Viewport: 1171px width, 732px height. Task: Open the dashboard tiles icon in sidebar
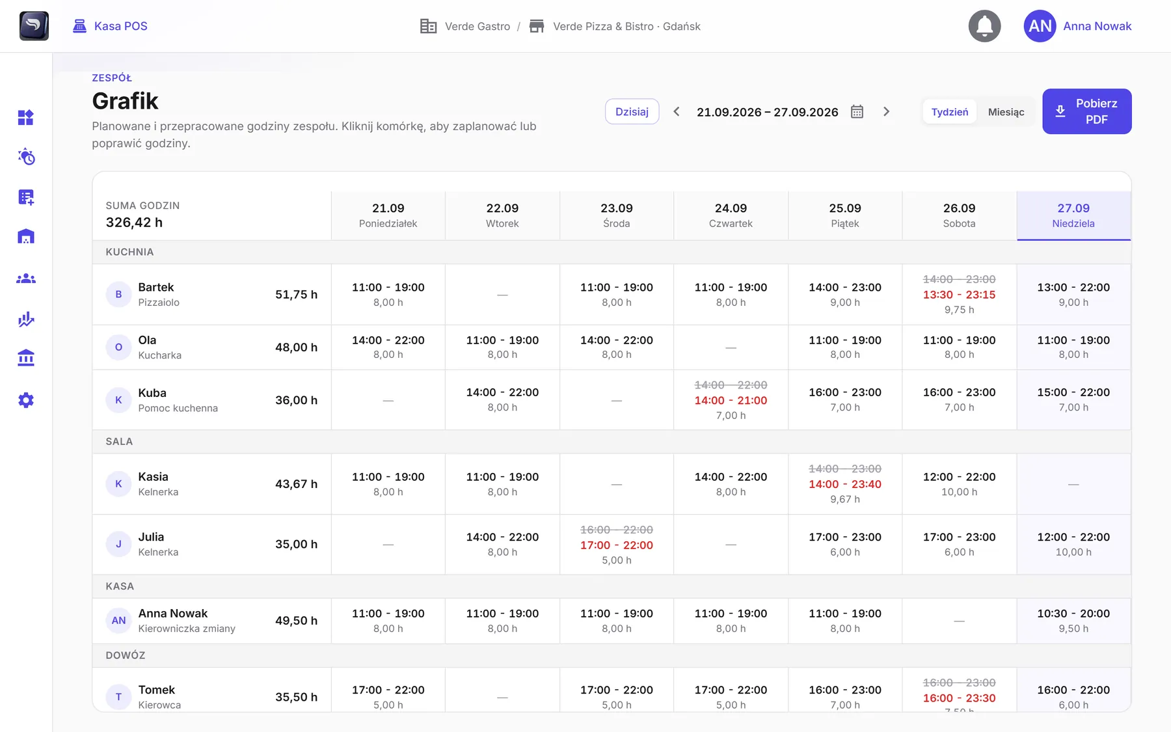26,118
